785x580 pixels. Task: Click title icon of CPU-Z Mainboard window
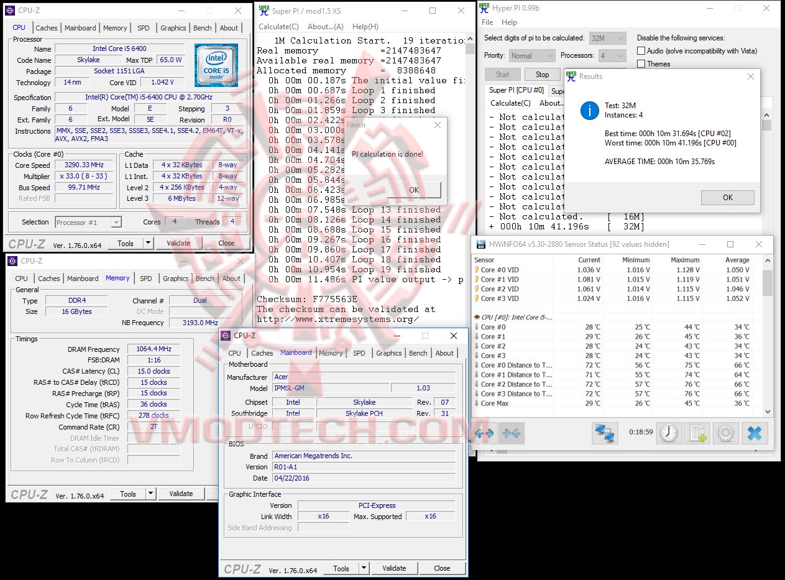click(x=226, y=336)
